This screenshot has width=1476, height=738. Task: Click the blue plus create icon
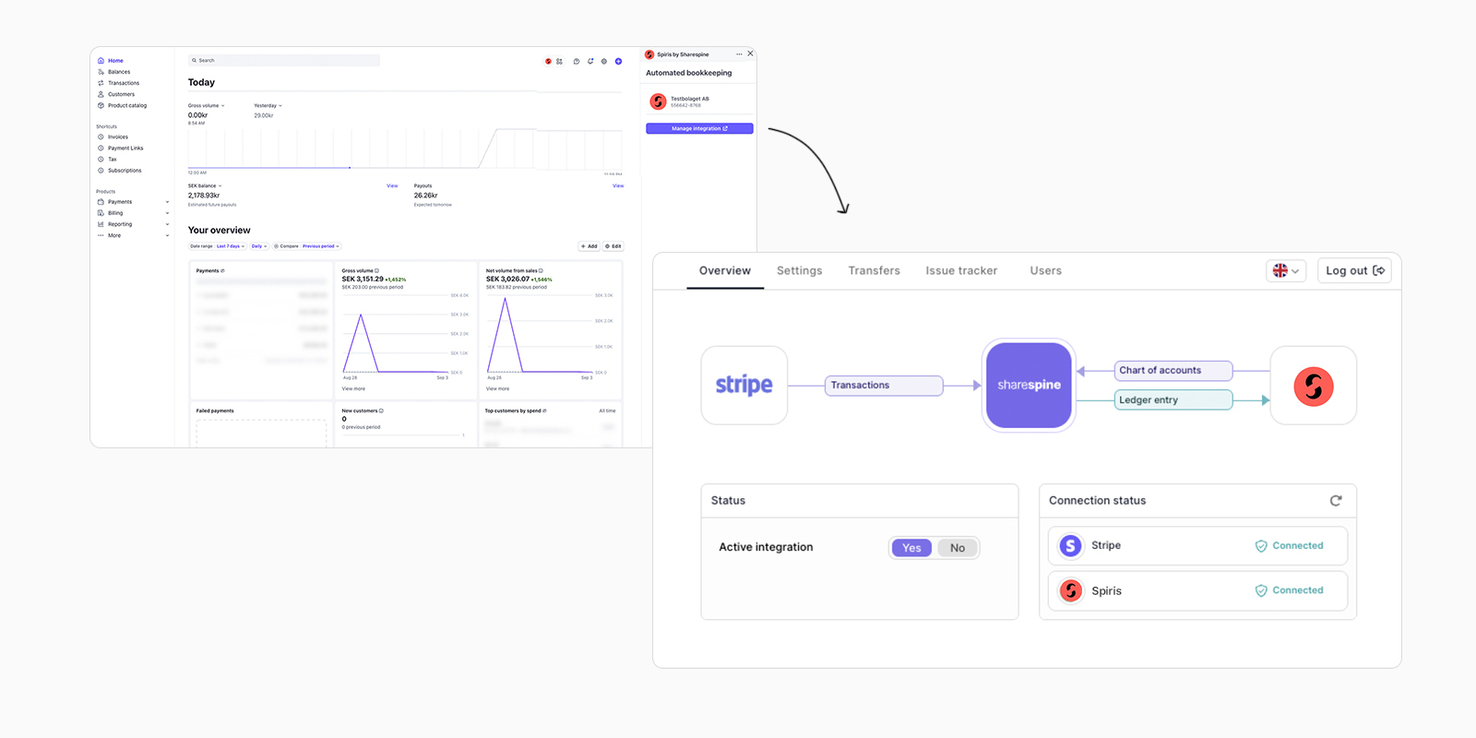point(618,62)
